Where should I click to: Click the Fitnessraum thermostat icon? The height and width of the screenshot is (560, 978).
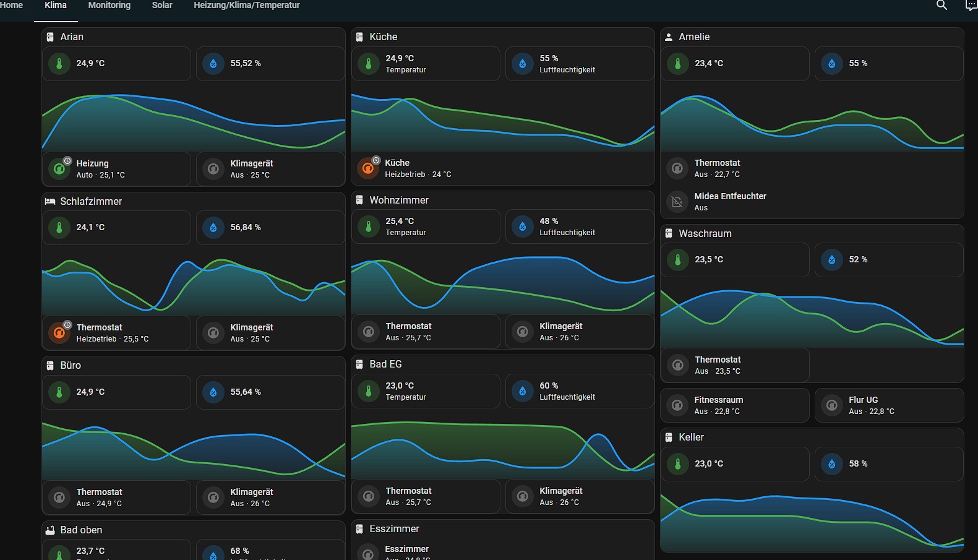(x=677, y=405)
